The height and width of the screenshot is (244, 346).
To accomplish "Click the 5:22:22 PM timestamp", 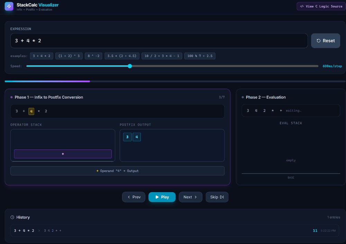I will [328, 231].
